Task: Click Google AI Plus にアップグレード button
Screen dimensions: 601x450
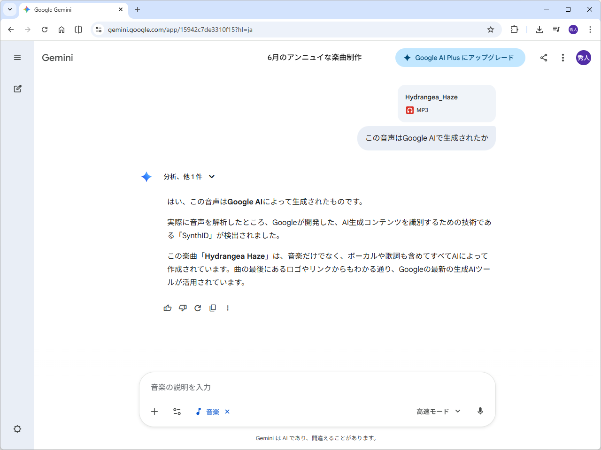Action: (460, 58)
